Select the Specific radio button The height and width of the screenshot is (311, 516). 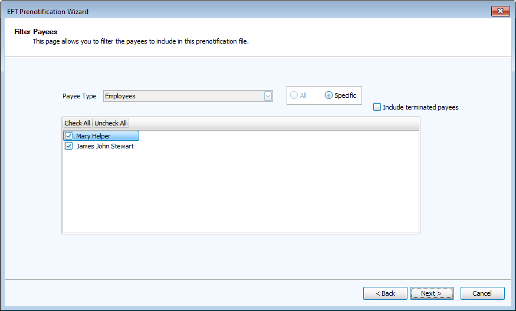[328, 95]
